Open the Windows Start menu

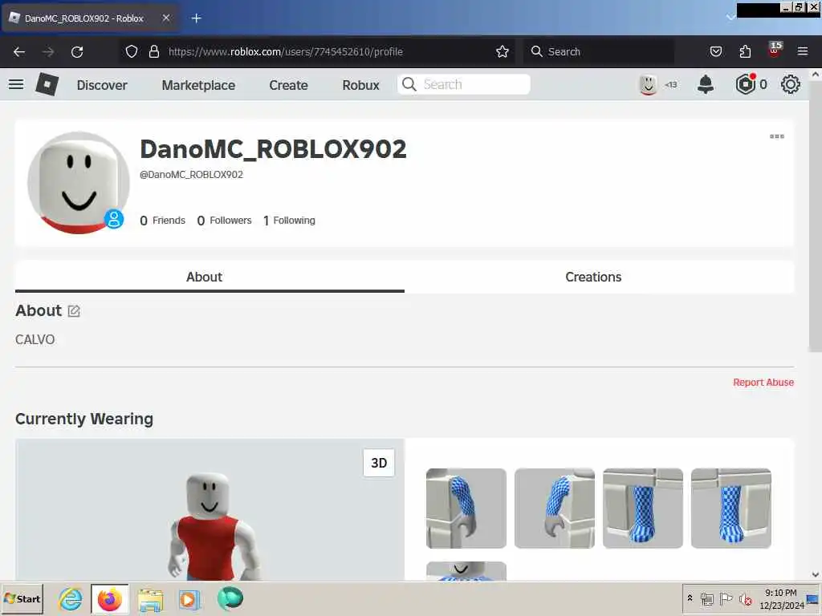(x=22, y=598)
